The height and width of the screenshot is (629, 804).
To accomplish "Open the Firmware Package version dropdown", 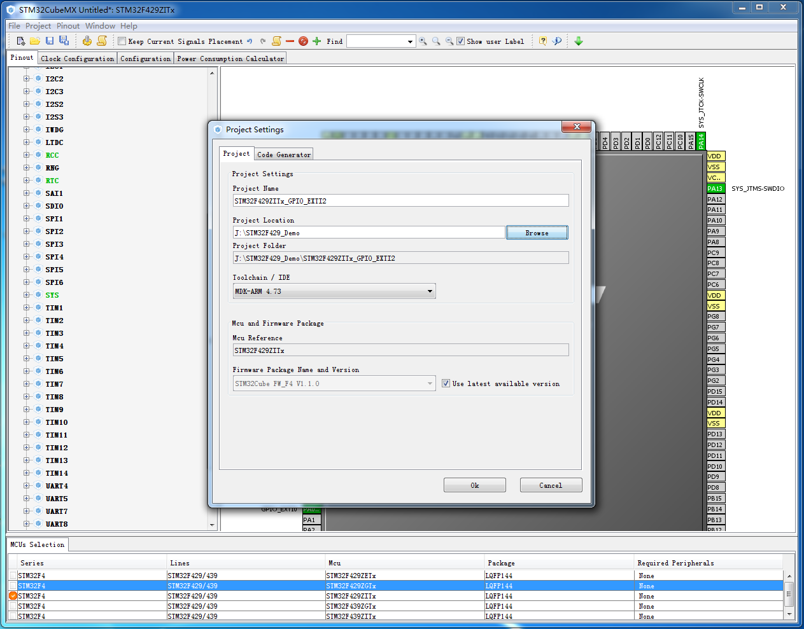I will (x=430, y=384).
